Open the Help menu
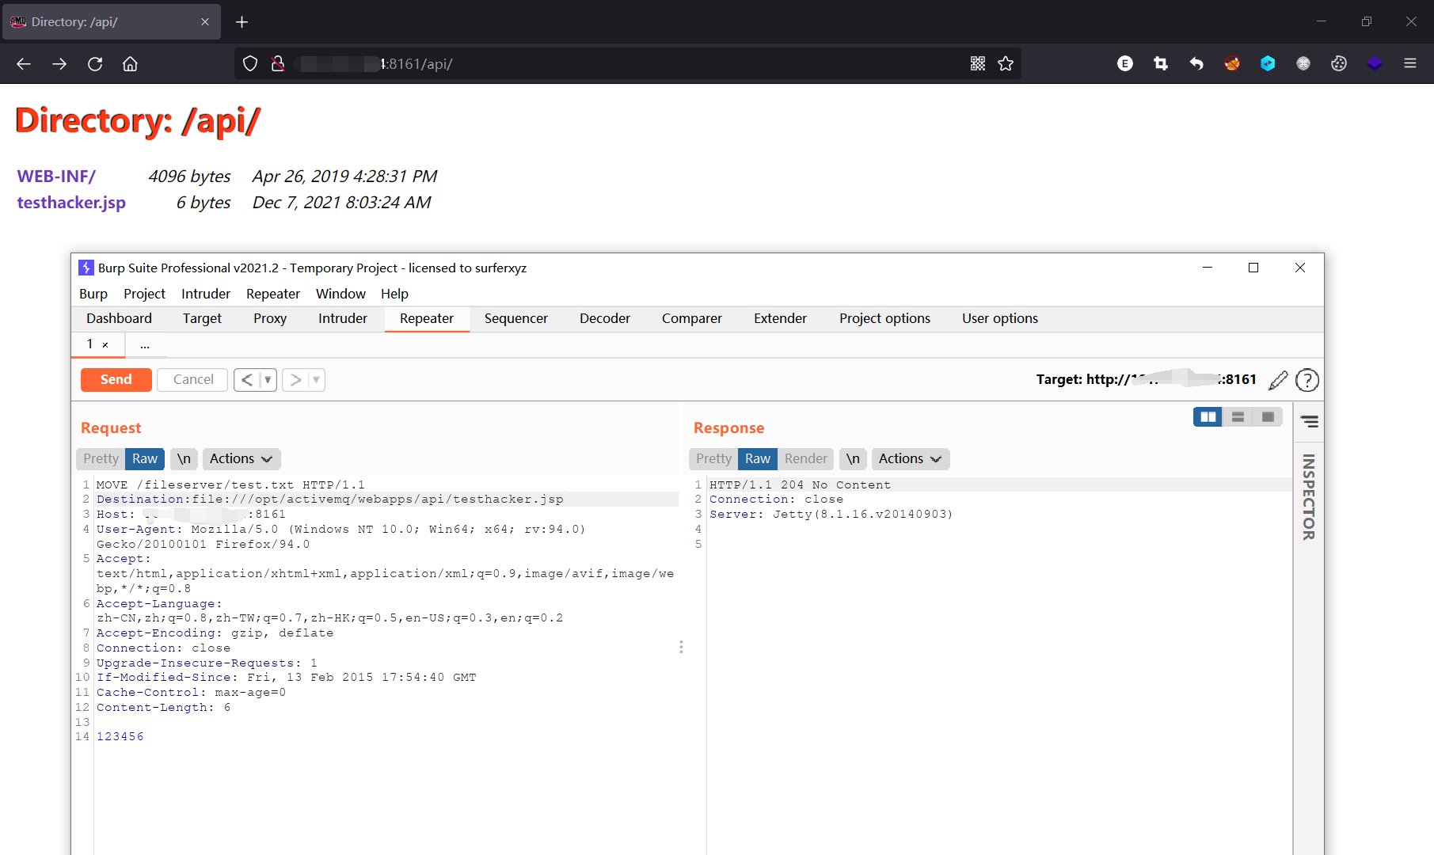The image size is (1434, 855). coord(394,294)
